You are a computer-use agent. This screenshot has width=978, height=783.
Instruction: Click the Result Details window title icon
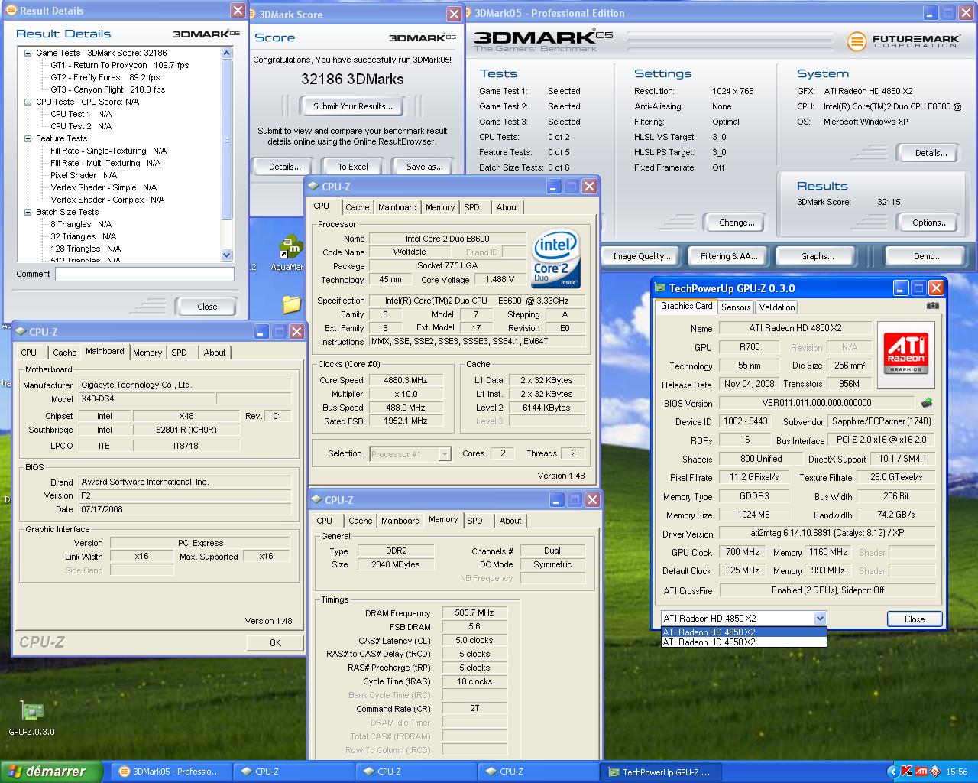11,11
